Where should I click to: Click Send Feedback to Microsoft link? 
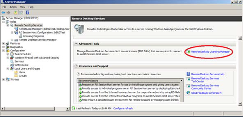tap(206, 93)
